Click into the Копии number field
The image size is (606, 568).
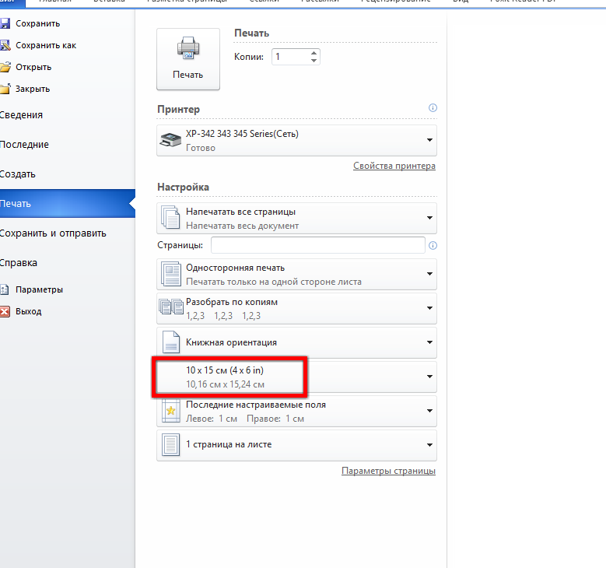tap(290, 57)
